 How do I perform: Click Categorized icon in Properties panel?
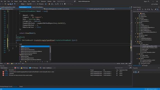[x=134, y=72]
